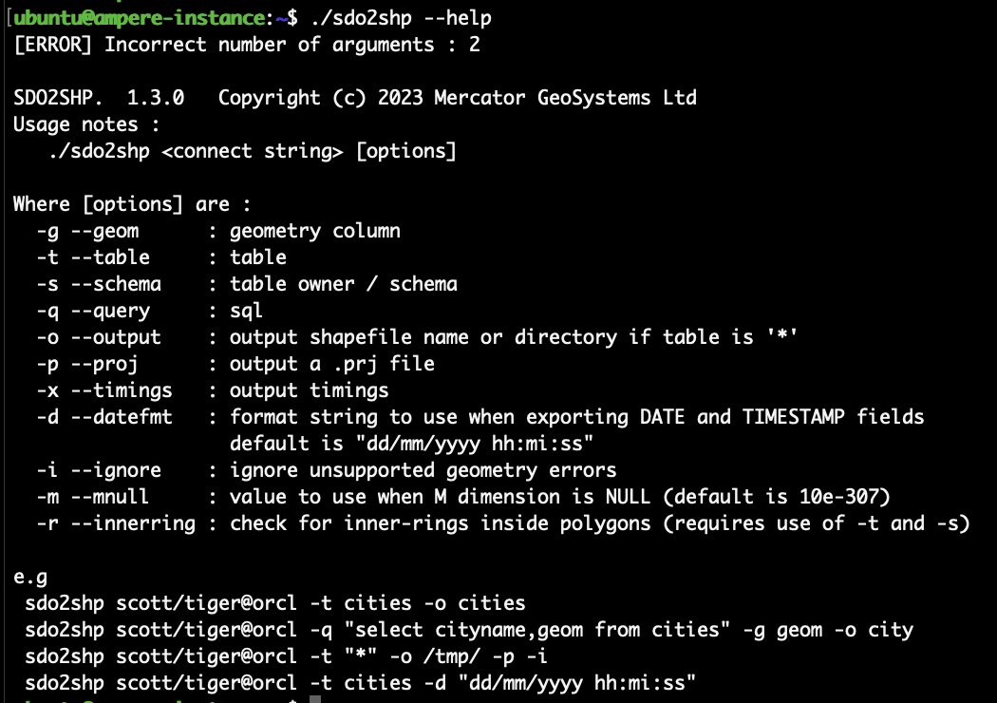Click the terminal cursor block at prompt
Viewport: 997px width, 703px height.
[315, 699]
